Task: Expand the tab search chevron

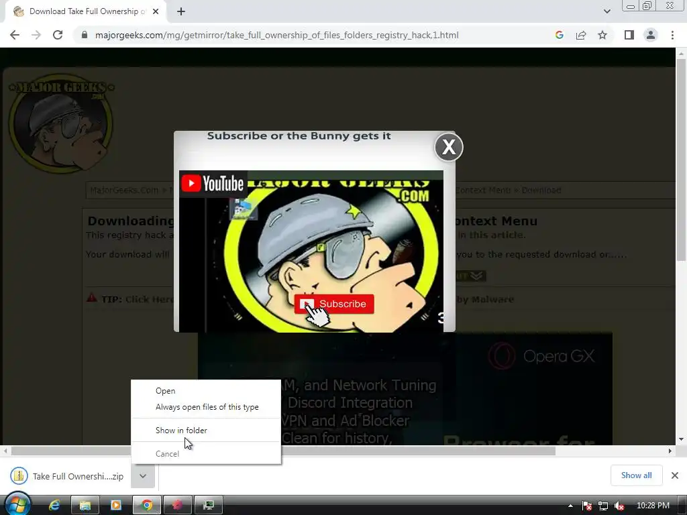Action: (x=606, y=11)
